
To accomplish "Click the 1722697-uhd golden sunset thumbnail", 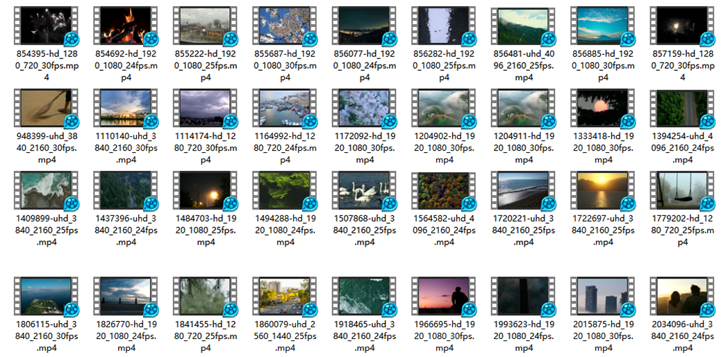I will coord(603,190).
